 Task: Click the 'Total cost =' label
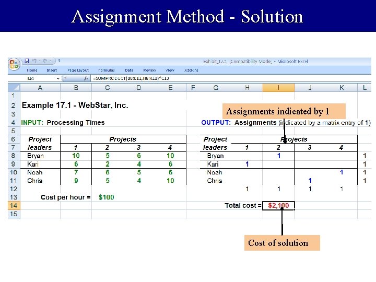[x=243, y=206]
